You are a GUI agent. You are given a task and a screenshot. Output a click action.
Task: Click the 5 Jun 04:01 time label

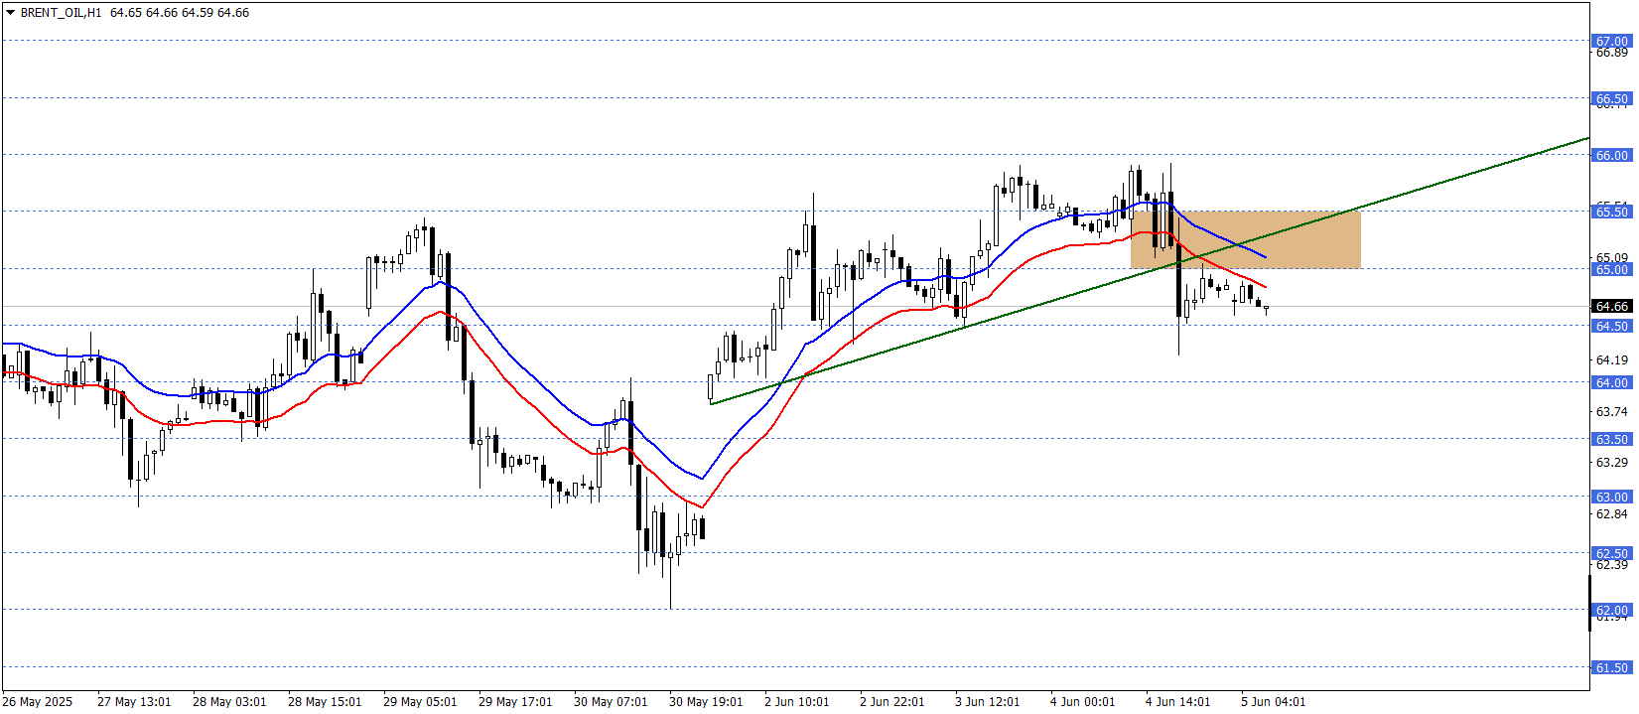(1274, 702)
